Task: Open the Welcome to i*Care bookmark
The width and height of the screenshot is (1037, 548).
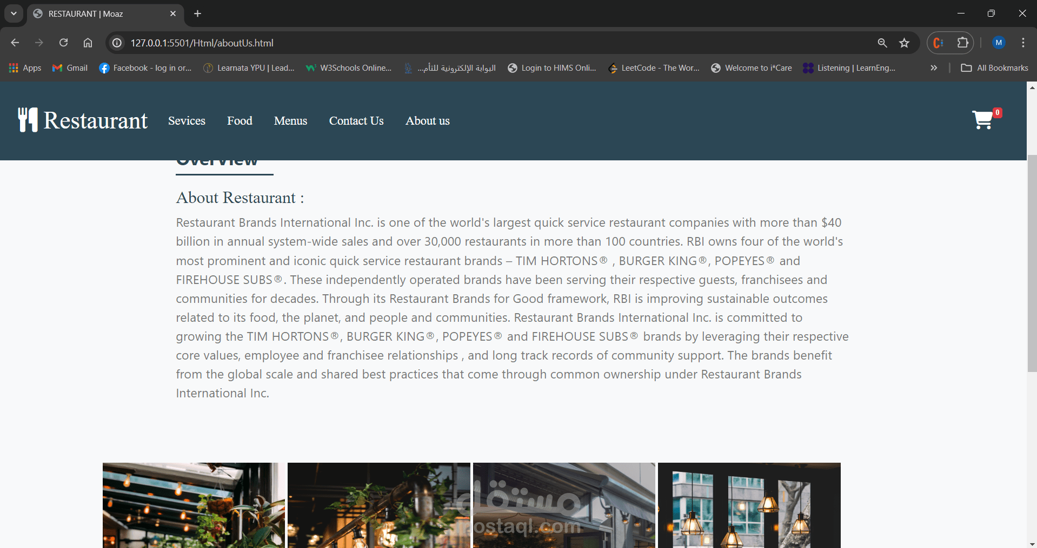Action: (x=752, y=68)
